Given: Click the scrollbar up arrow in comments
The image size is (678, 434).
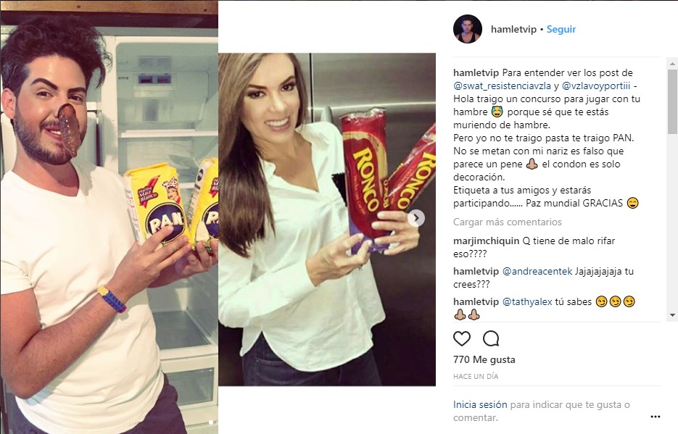Looking at the screenshot, I should (x=672, y=64).
